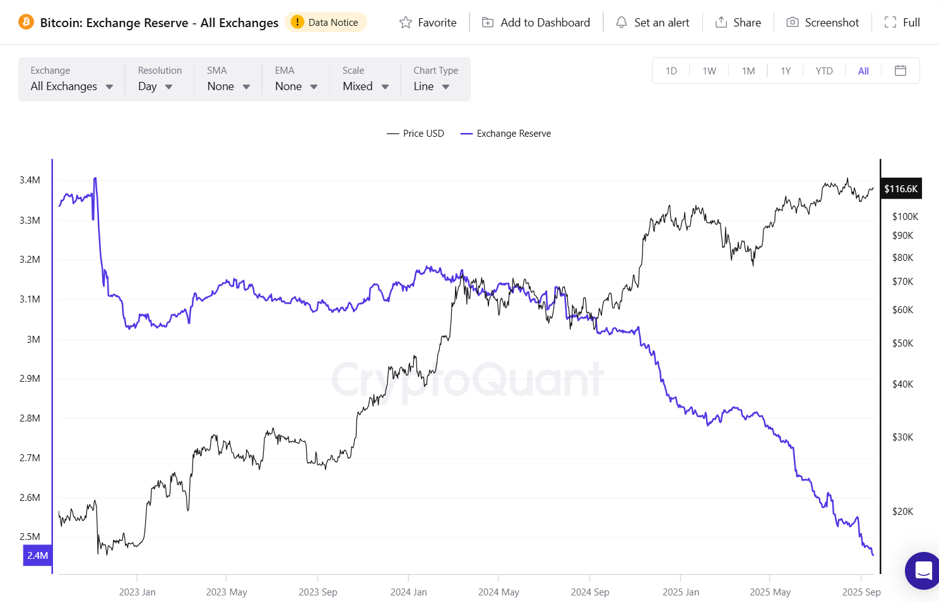
Task: Click the Favorite star icon
Action: tap(406, 23)
